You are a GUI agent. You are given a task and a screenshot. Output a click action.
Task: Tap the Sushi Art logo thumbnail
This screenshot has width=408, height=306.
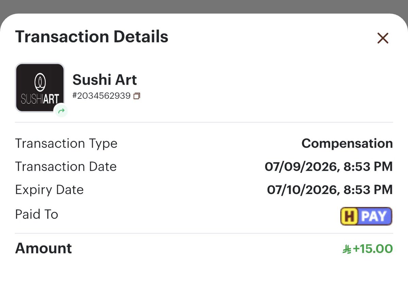[x=40, y=88]
